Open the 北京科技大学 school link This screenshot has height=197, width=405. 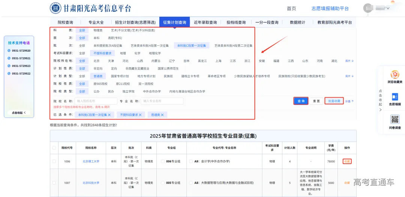[x=91, y=183]
